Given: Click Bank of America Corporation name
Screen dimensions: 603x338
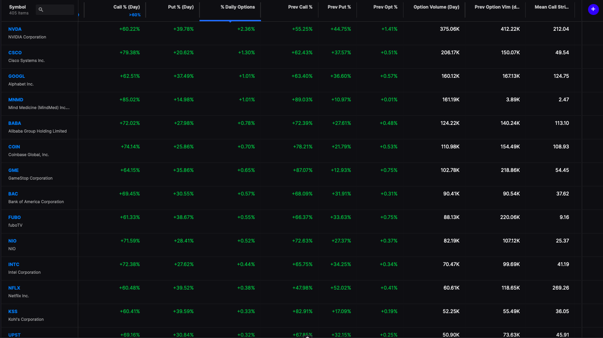Looking at the screenshot, I should point(36,202).
